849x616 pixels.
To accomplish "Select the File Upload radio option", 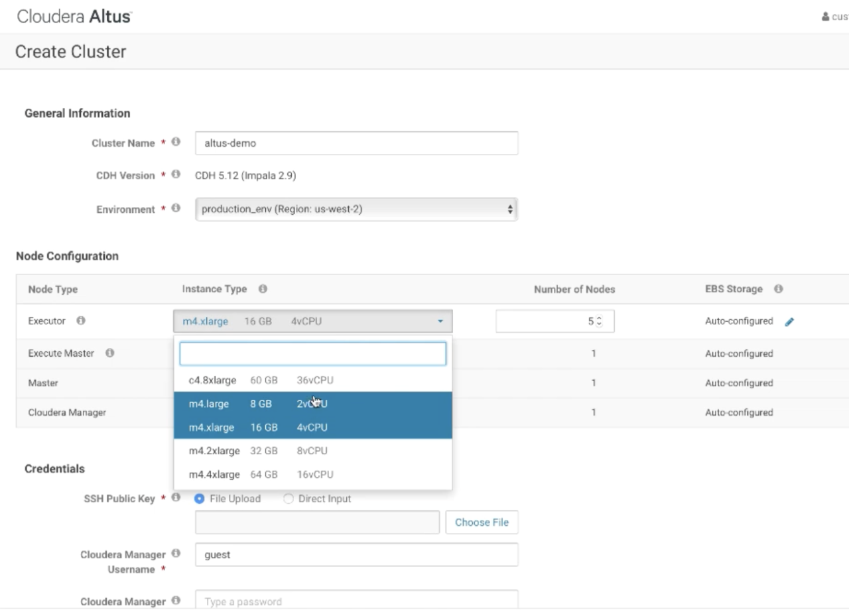I will pos(200,499).
